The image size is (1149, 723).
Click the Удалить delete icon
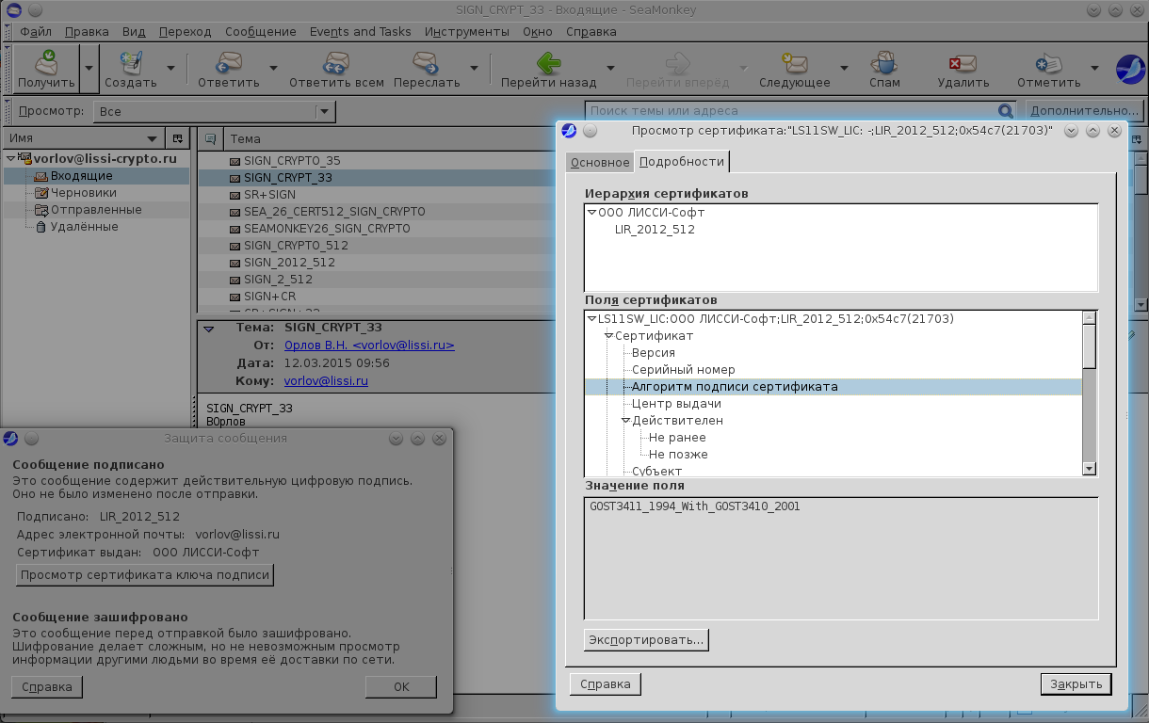coord(963,63)
